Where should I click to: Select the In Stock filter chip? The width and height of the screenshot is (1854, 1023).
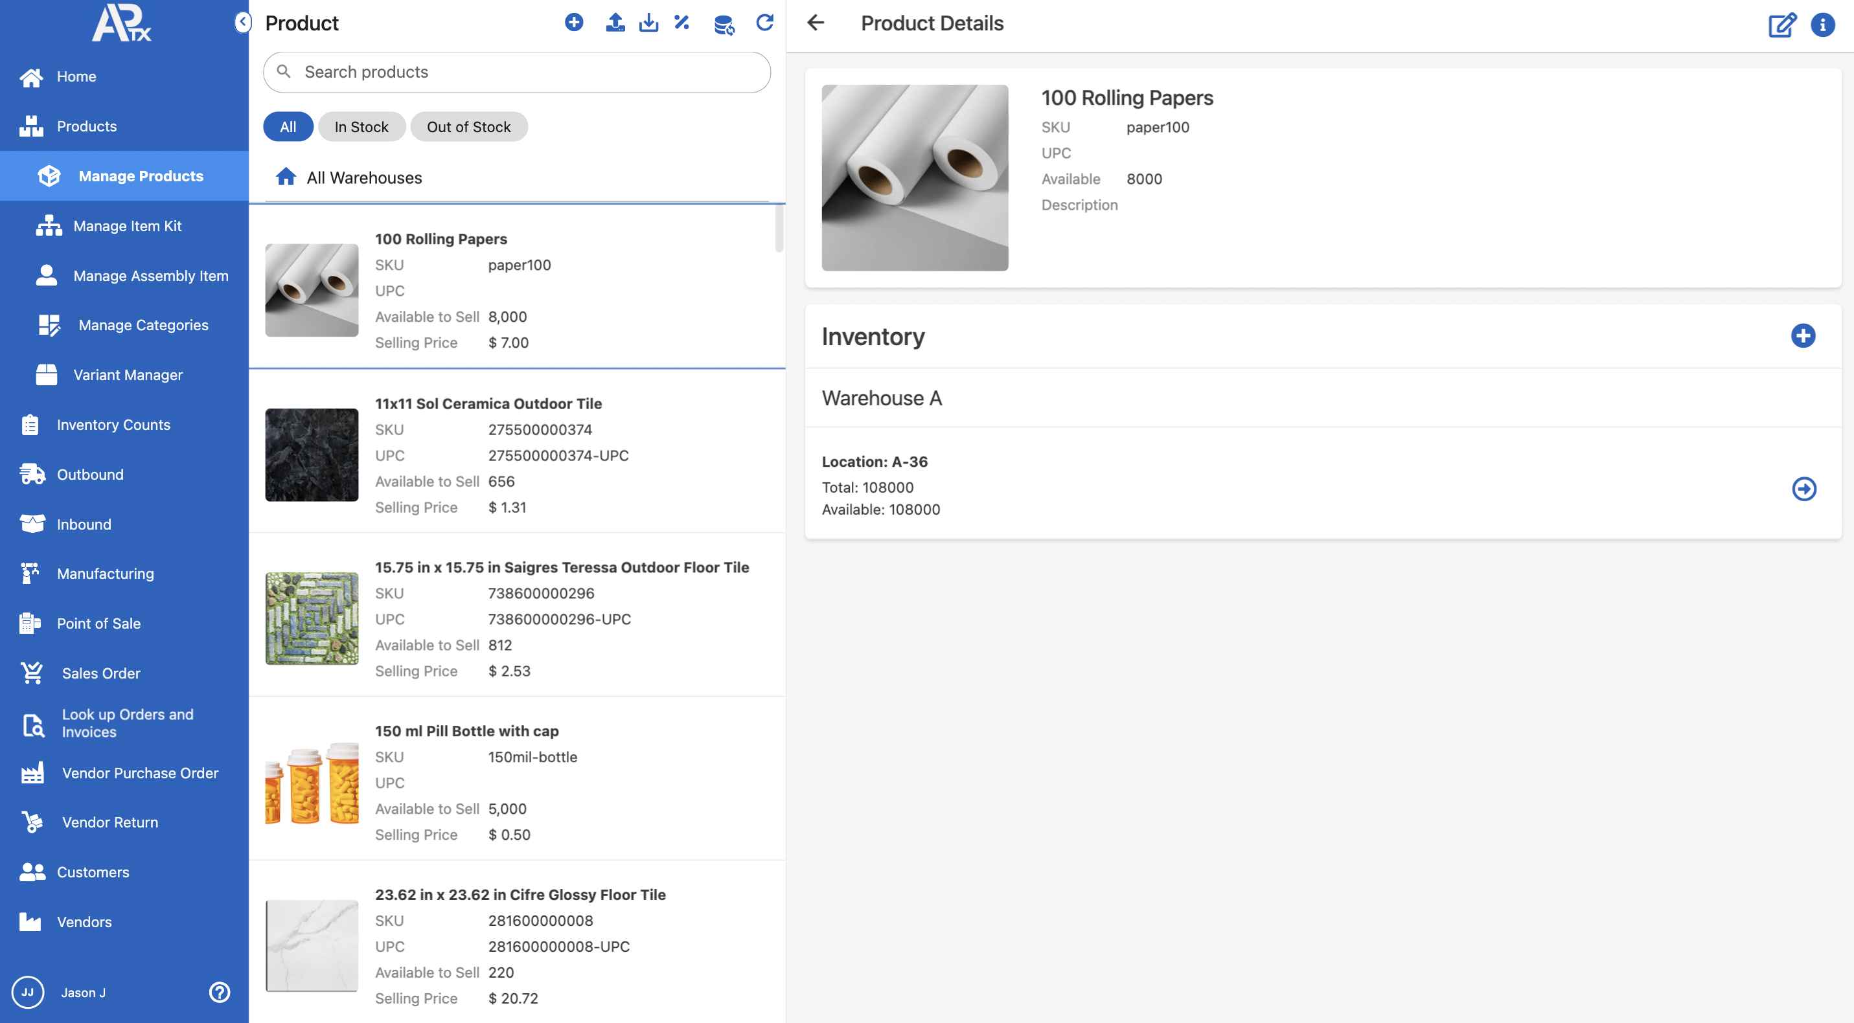tap(361, 127)
